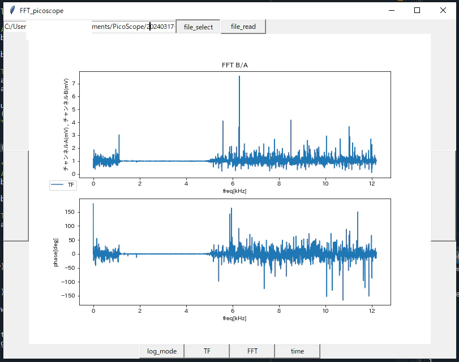Click the FFT_picoscope window title text
Image resolution: width=459 pixels, height=362 pixels.
(41, 11)
